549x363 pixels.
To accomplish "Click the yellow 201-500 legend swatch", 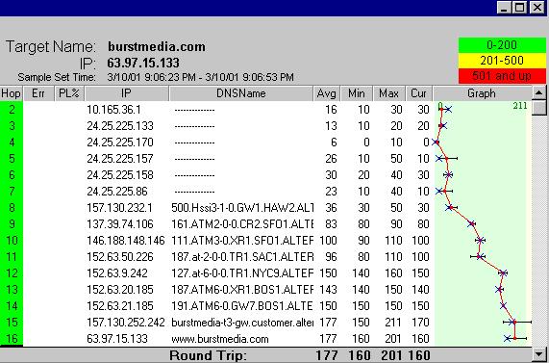I will [502, 61].
